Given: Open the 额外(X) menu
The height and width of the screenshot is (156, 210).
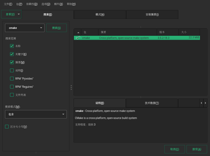Looking at the screenshot, I should point(59,4).
